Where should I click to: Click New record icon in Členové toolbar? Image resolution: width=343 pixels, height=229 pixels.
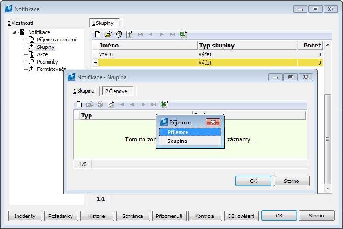click(x=79, y=105)
